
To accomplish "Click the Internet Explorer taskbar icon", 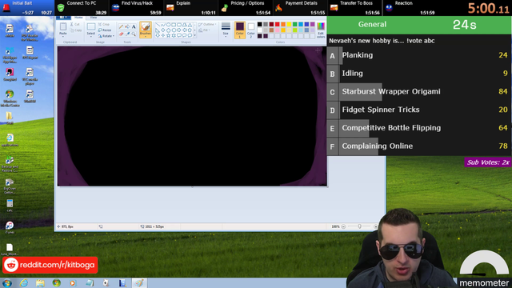I will coord(23,282).
